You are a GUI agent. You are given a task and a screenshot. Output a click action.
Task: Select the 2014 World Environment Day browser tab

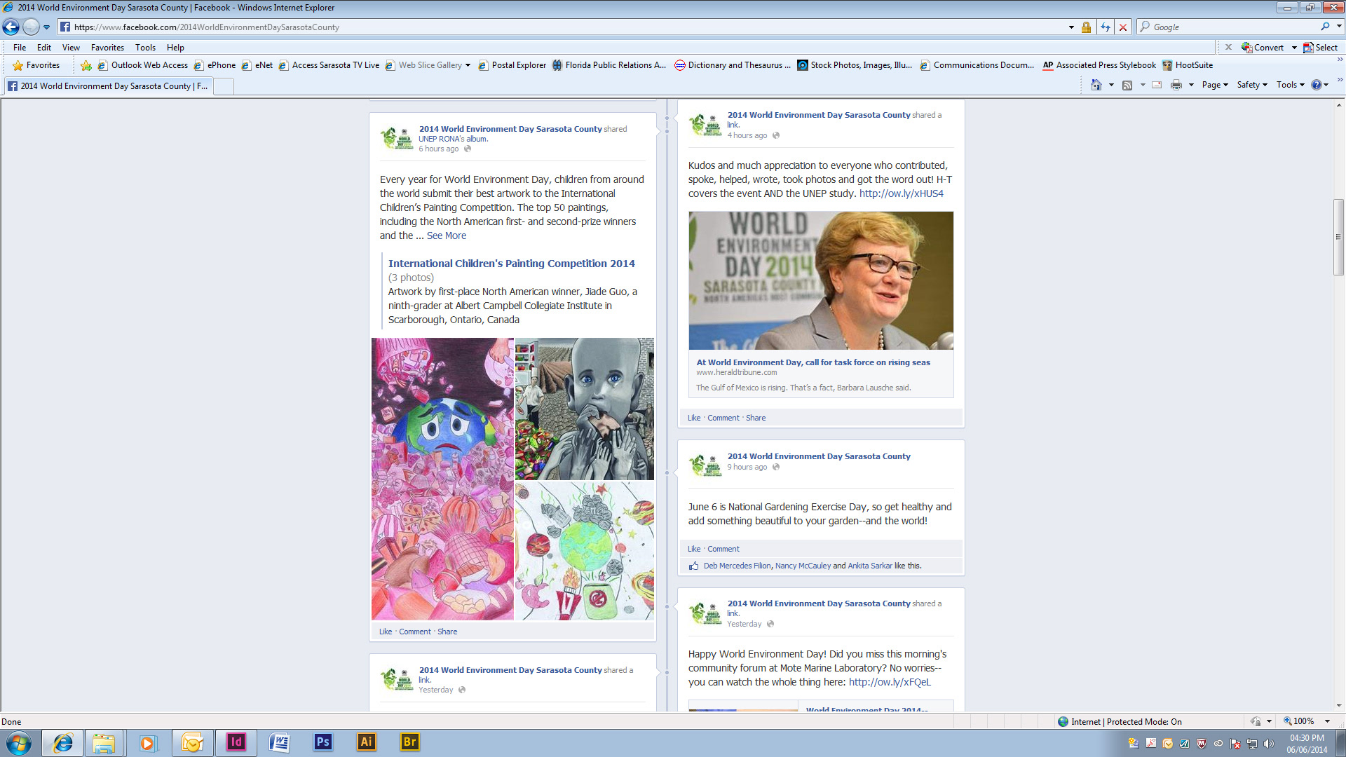click(107, 86)
